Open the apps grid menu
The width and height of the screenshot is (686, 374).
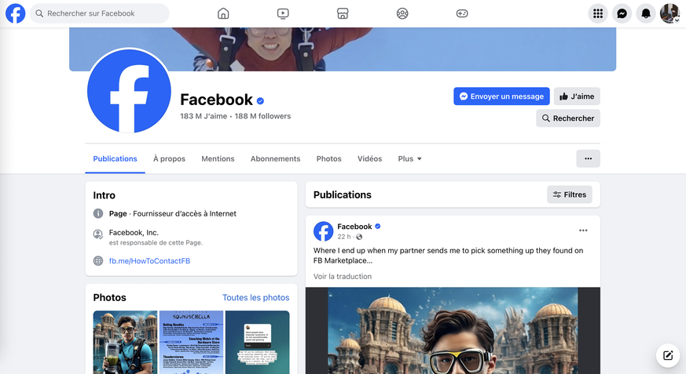tap(598, 13)
